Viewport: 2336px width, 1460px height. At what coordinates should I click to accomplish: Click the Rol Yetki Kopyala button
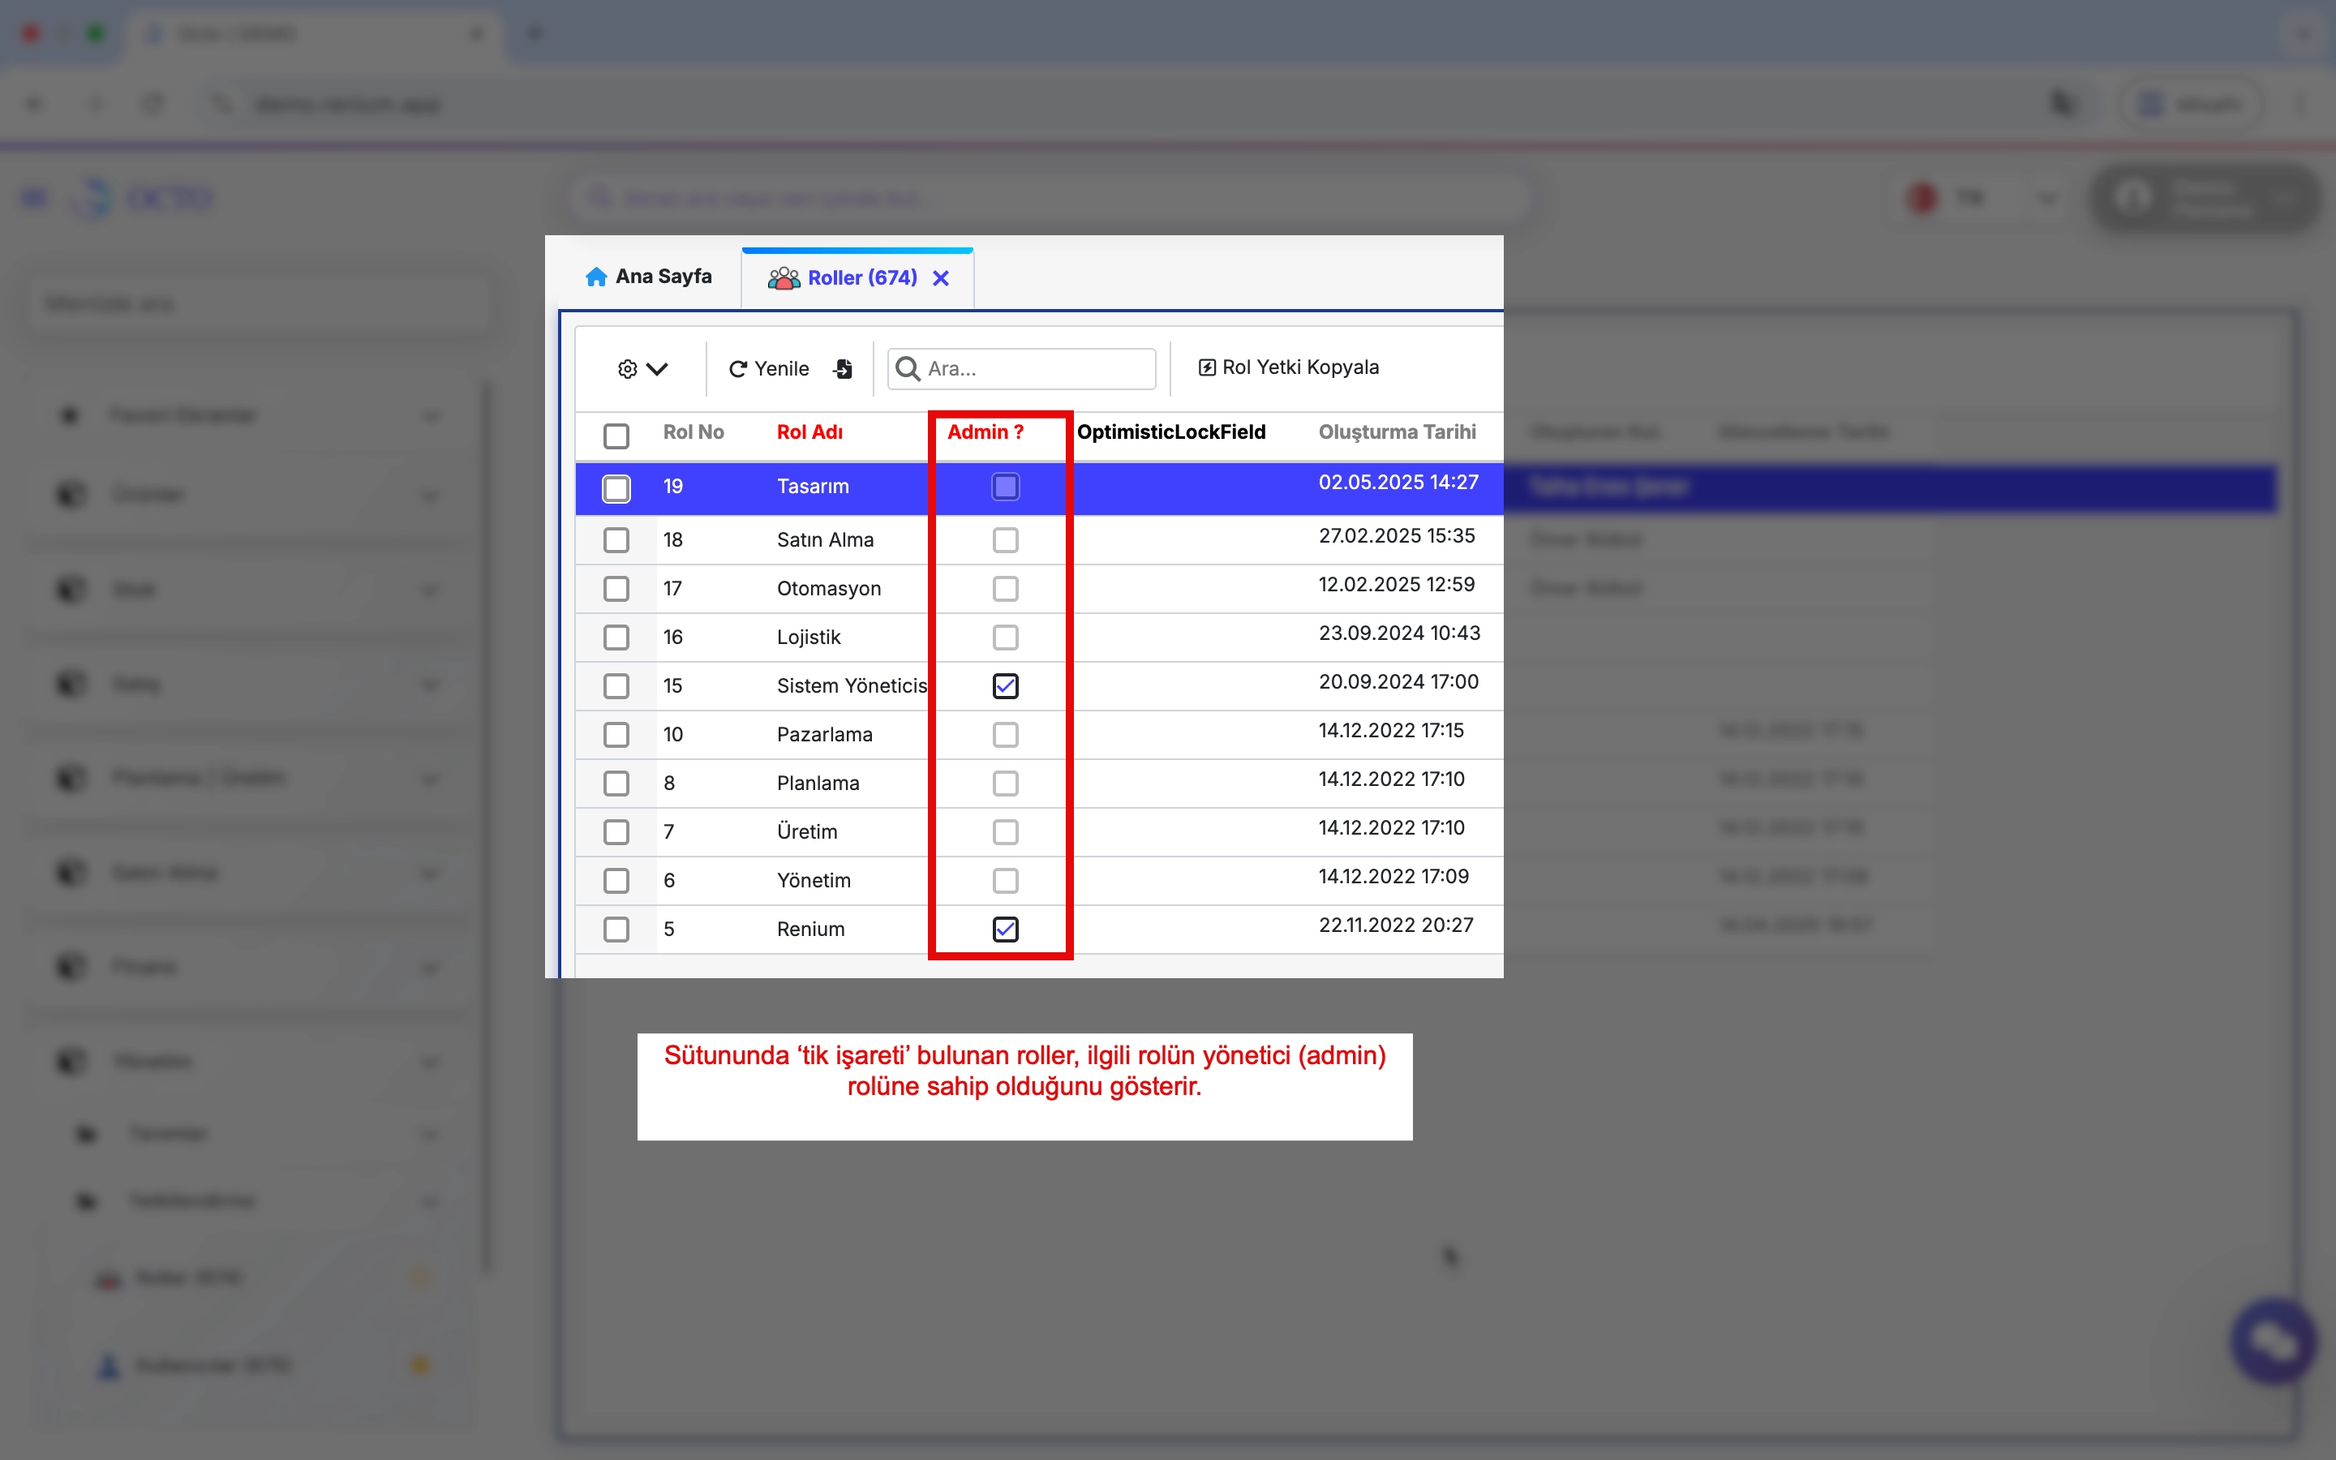pyautogui.click(x=1299, y=368)
